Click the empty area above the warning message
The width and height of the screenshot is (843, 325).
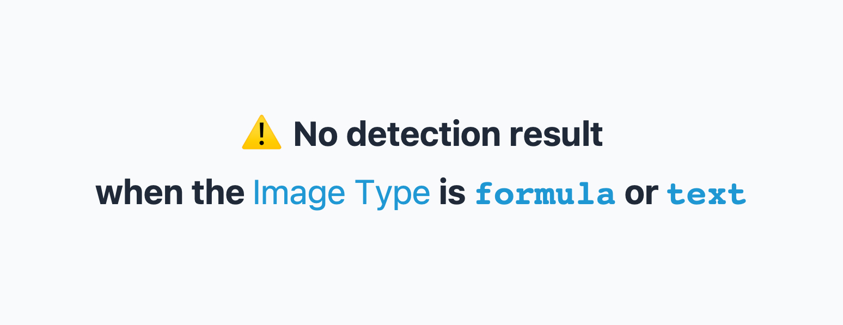(x=421, y=54)
